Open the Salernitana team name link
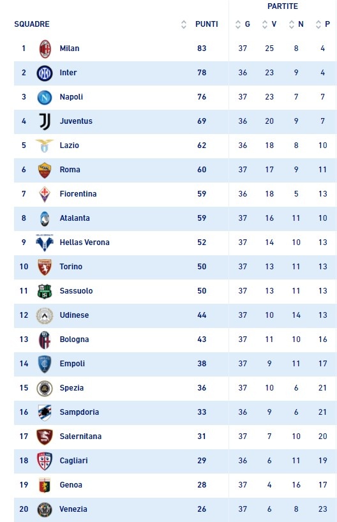The height and width of the screenshot is (522, 337). [x=80, y=436]
